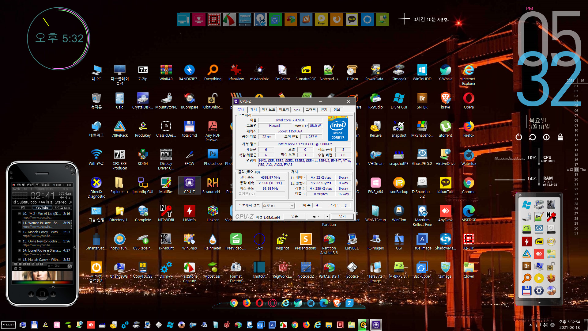Click the 인증 button in CPU-Z

[295, 216]
